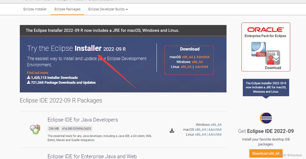Click the 296 MB size badge
Viewport: 306px width, 159px height.
pos(54,129)
